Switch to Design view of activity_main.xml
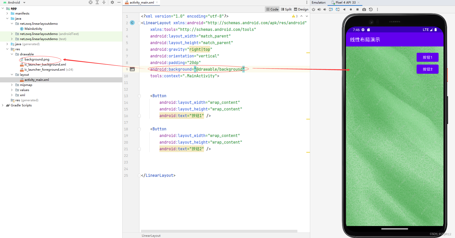The width and height of the screenshot is (455, 238). point(301,9)
